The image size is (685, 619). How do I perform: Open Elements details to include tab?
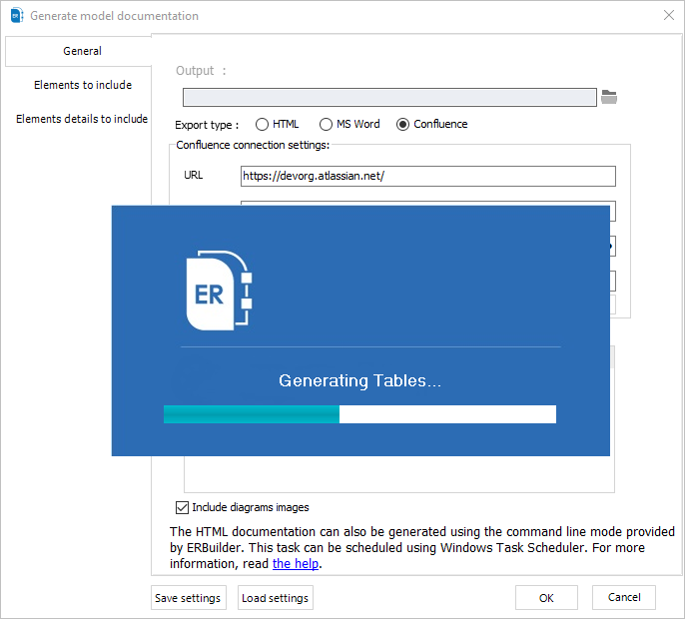82,119
